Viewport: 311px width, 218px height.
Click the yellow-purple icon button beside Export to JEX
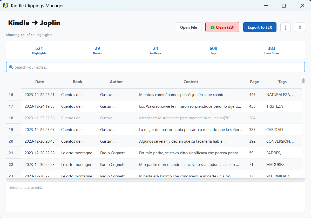tap(286, 27)
